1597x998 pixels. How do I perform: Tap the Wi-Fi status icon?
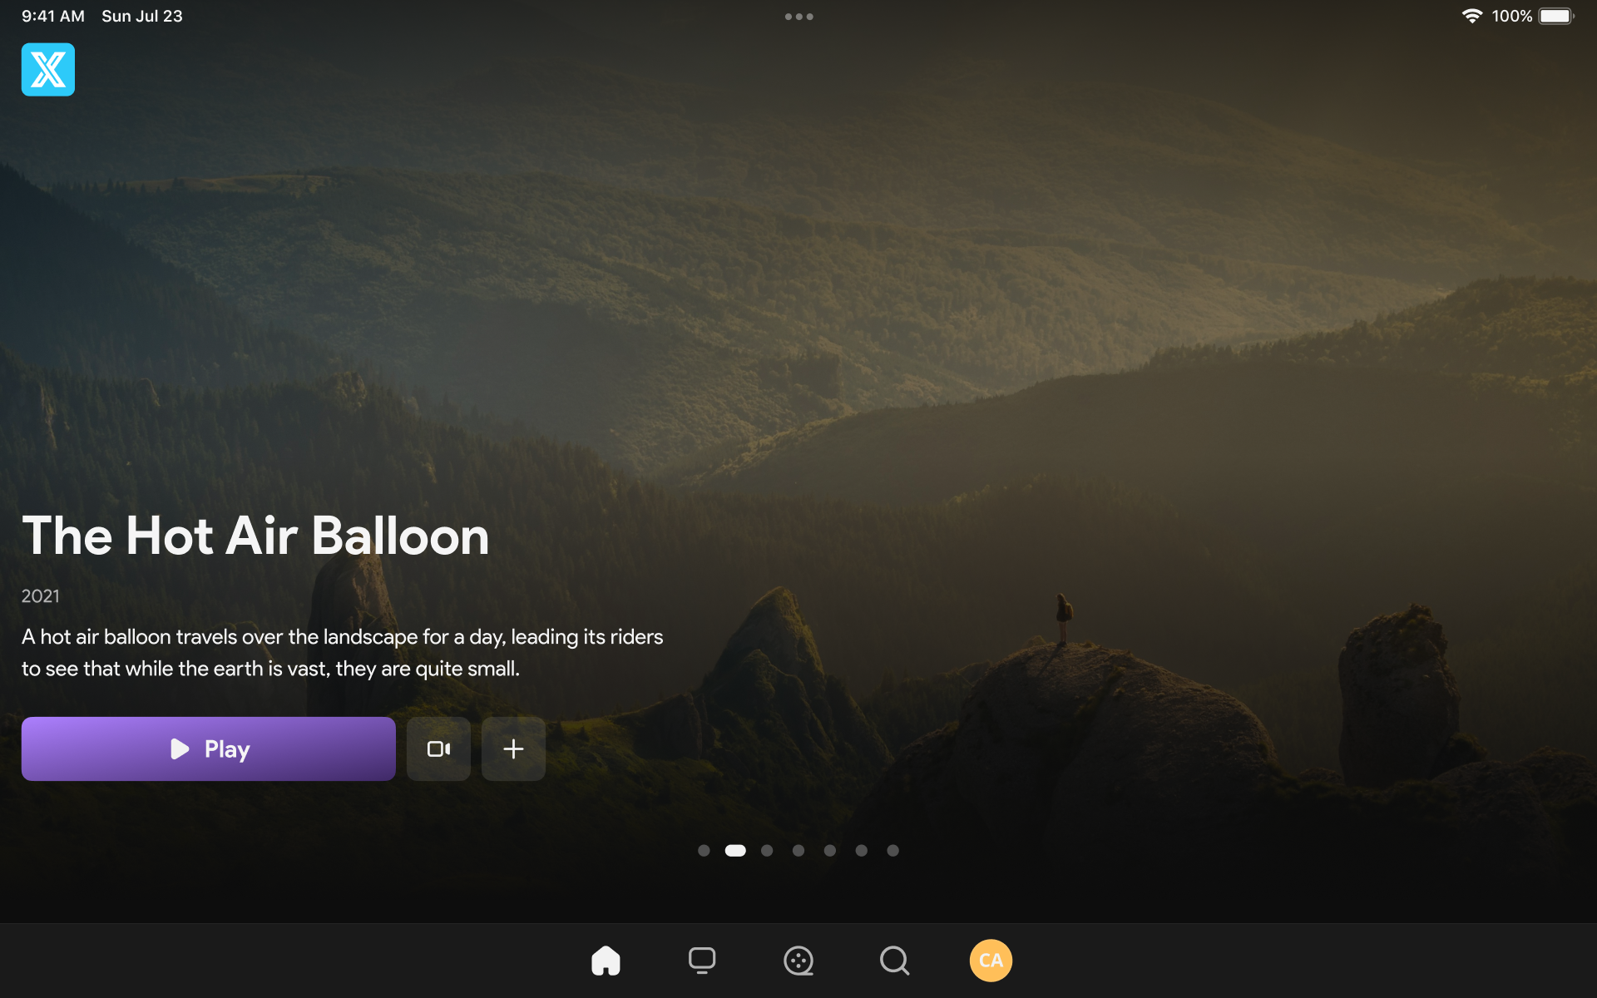1471,16
